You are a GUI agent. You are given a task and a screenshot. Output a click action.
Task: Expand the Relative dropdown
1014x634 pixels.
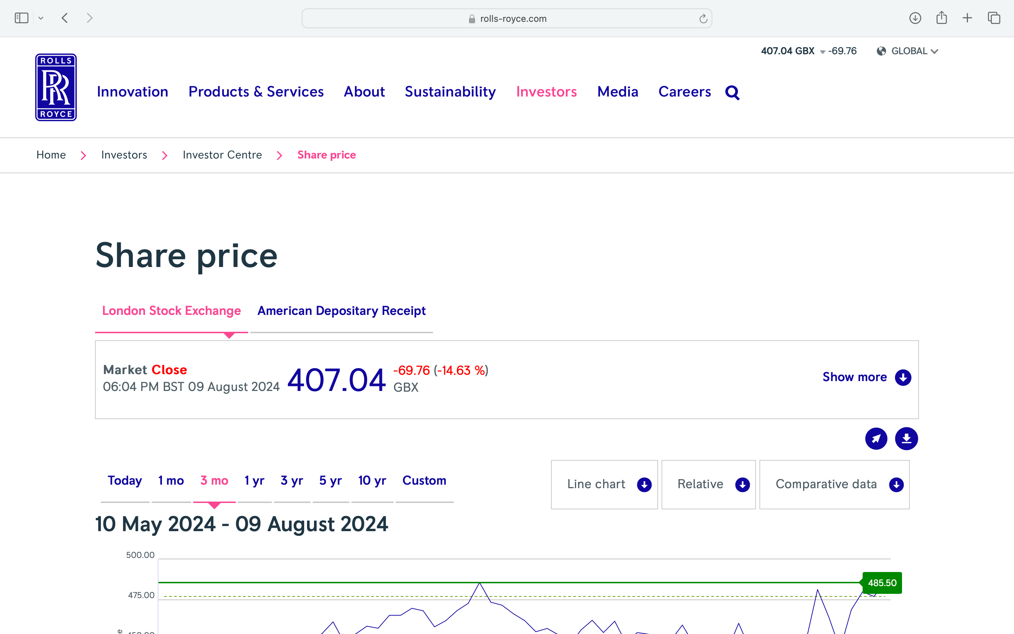(708, 484)
